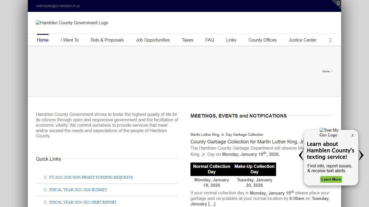Select the Home navigation tab

click(43, 40)
